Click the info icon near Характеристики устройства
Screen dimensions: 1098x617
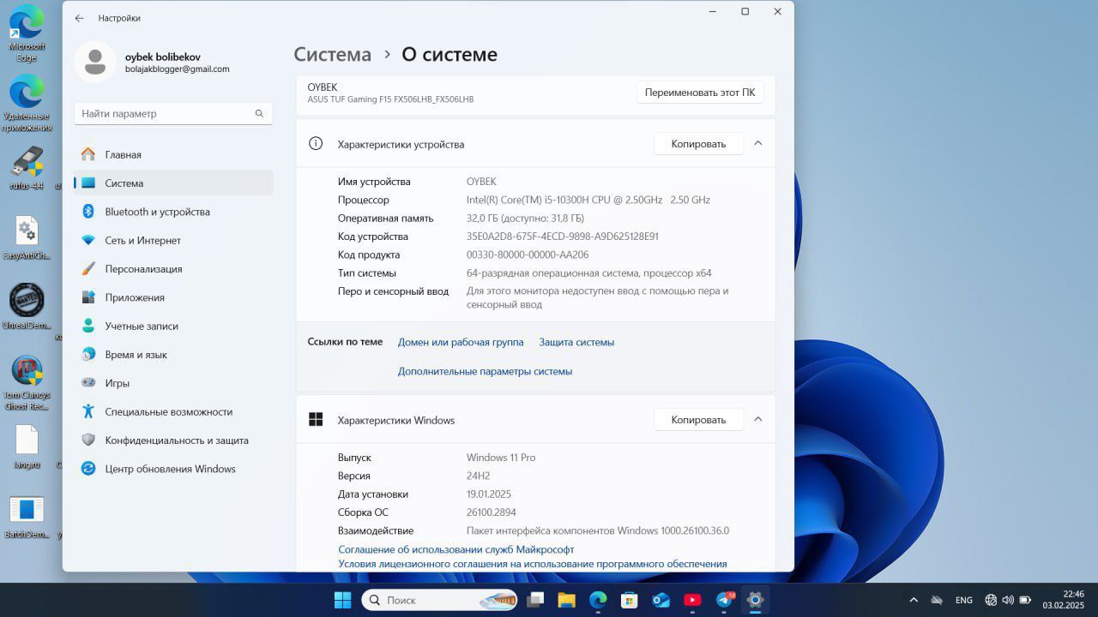pyautogui.click(x=316, y=143)
